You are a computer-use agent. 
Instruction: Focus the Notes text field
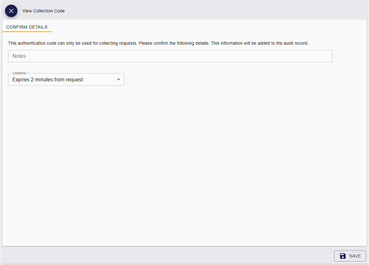(170, 56)
